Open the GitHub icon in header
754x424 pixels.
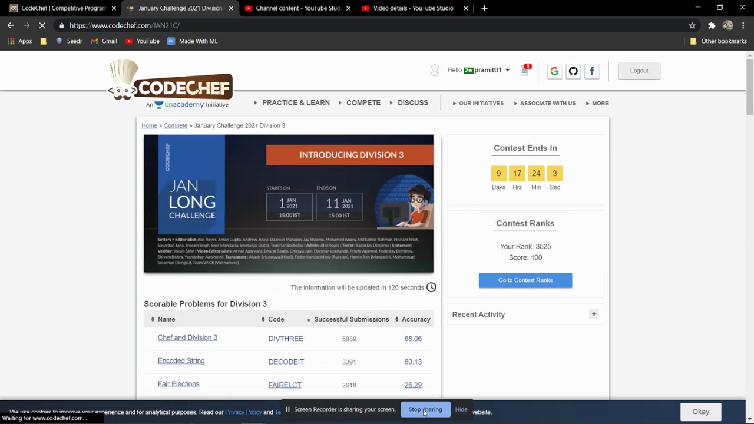point(573,71)
